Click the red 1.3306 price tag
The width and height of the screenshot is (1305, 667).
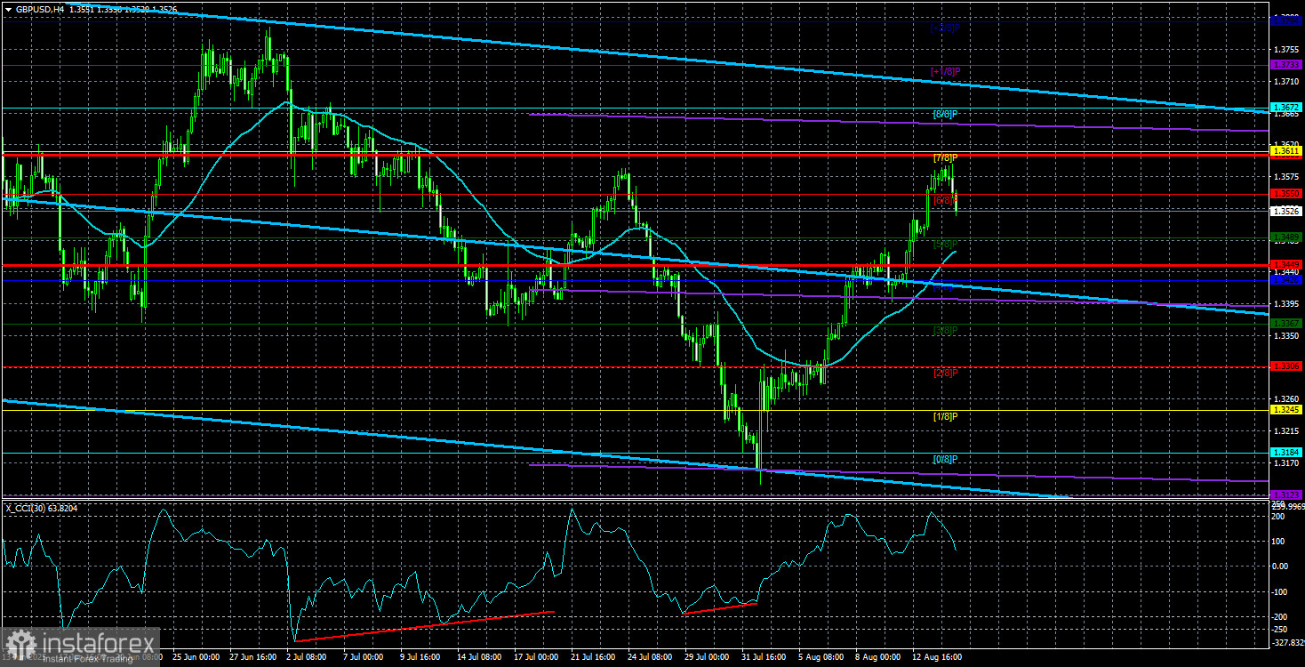point(1286,366)
